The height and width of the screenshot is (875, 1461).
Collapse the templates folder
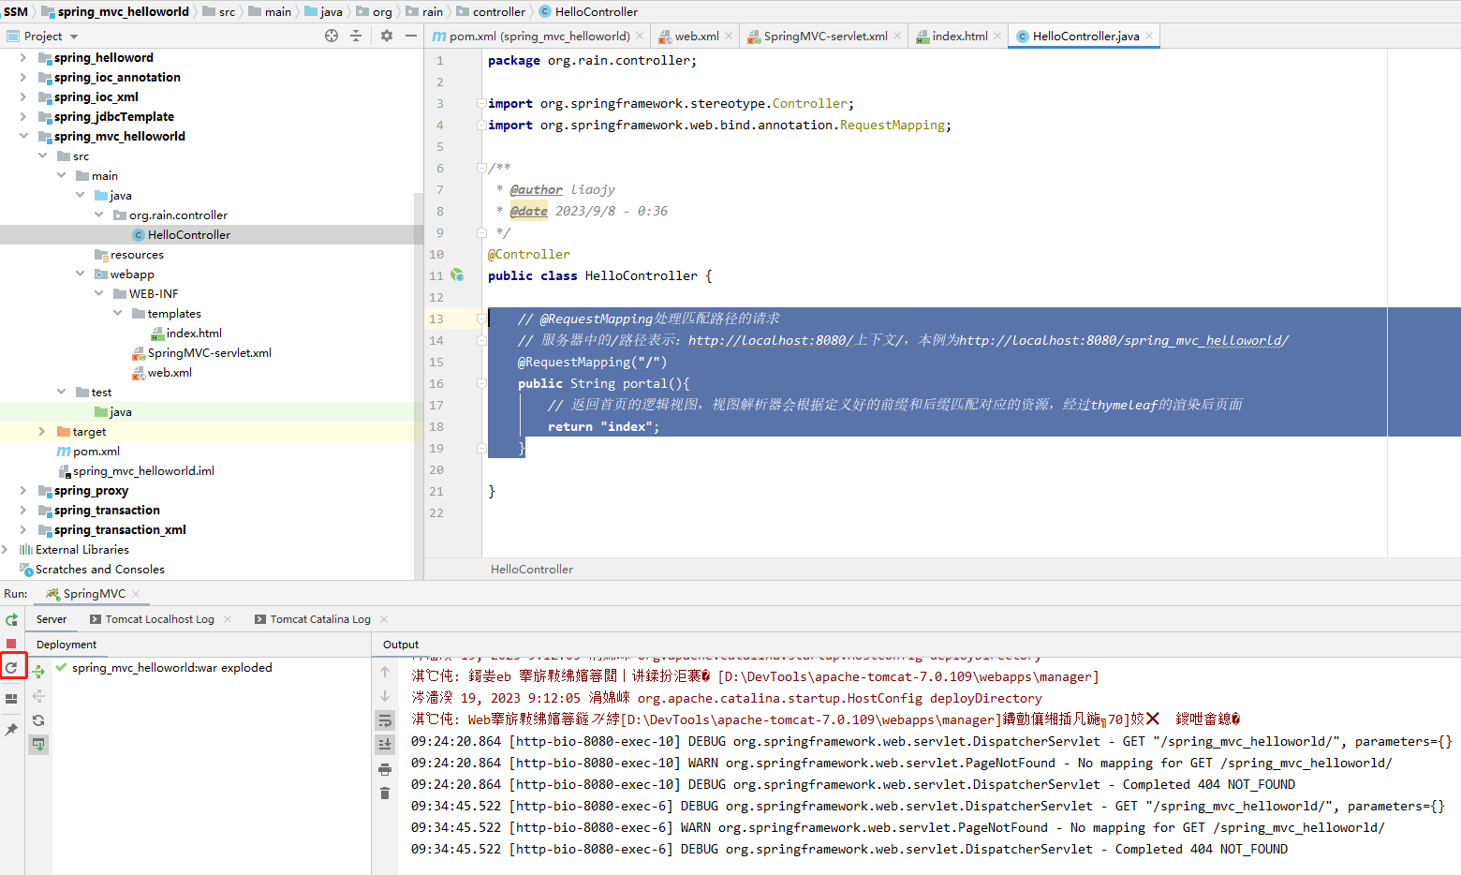click(x=117, y=313)
